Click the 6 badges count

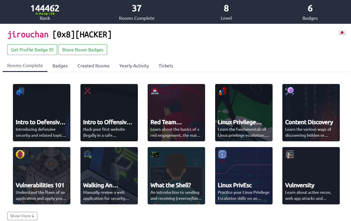[x=310, y=8]
